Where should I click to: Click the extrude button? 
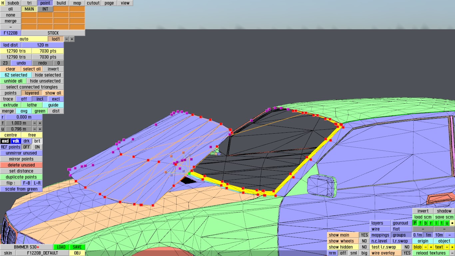[11, 105]
